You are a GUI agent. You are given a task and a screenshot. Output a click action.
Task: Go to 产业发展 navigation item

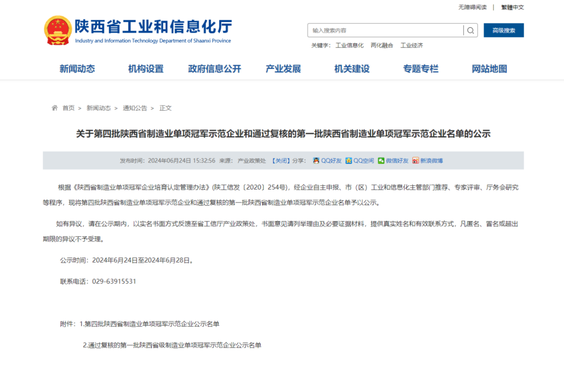tap(283, 69)
